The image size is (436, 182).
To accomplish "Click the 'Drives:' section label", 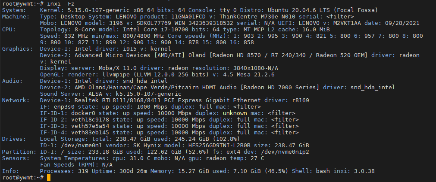I will click(14, 139).
